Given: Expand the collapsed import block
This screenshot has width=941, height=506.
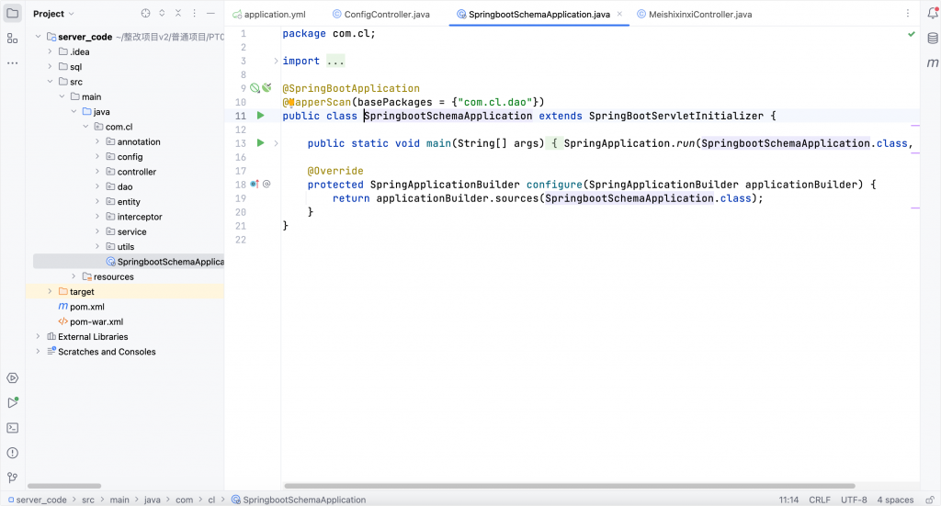Looking at the screenshot, I should point(335,62).
